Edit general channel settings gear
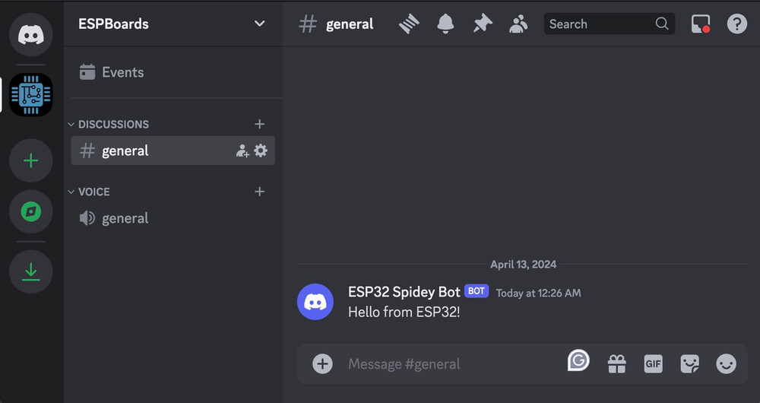 click(x=261, y=151)
